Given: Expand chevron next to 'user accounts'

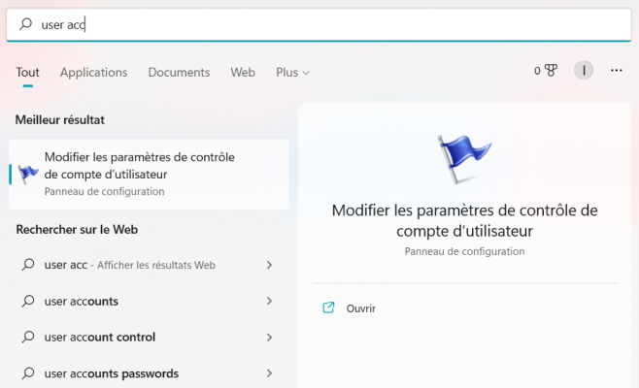Looking at the screenshot, I should coord(269,301).
